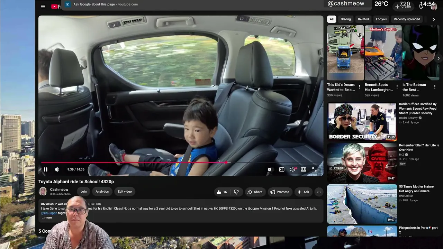The height and width of the screenshot is (249, 443).
Task: Open video Analytics
Action: click(102, 192)
